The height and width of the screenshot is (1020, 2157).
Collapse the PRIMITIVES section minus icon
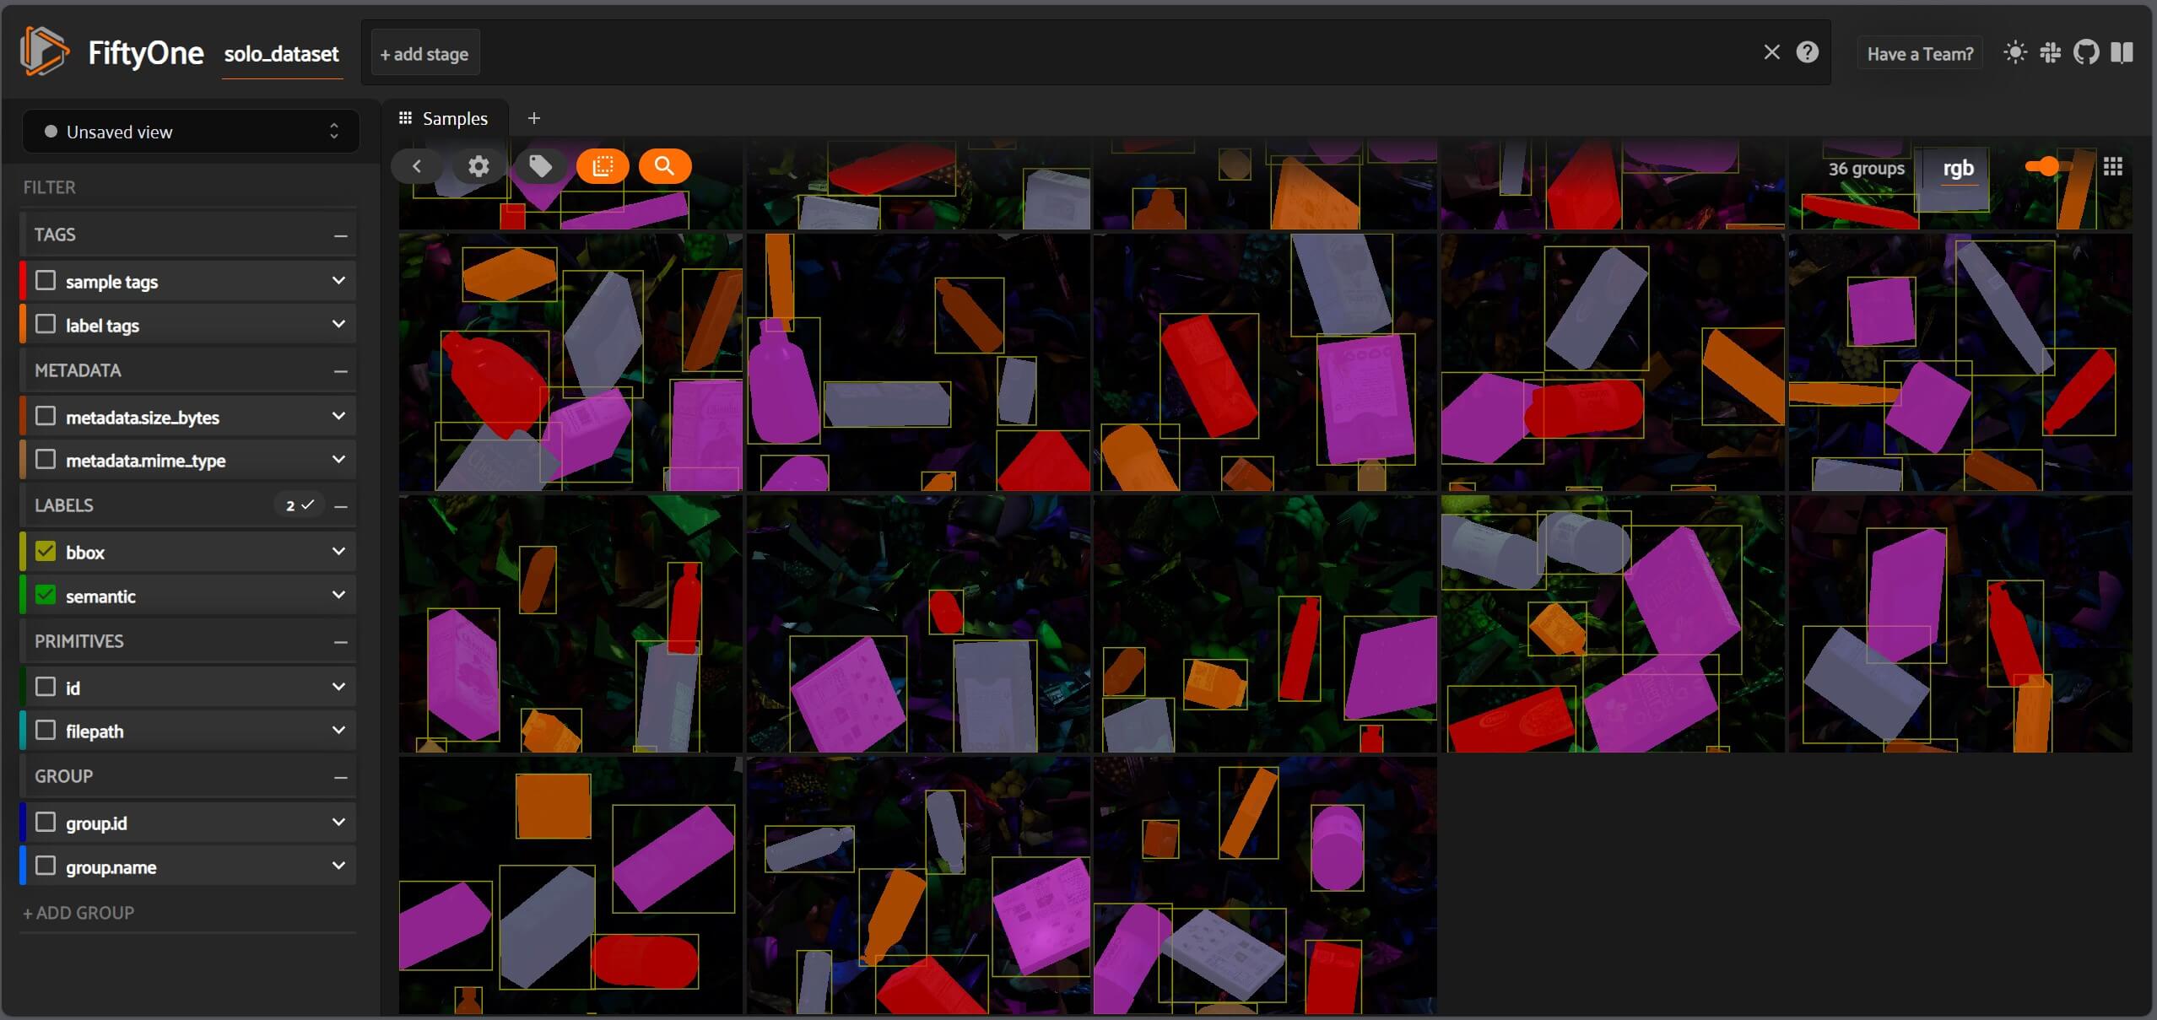[x=341, y=642]
